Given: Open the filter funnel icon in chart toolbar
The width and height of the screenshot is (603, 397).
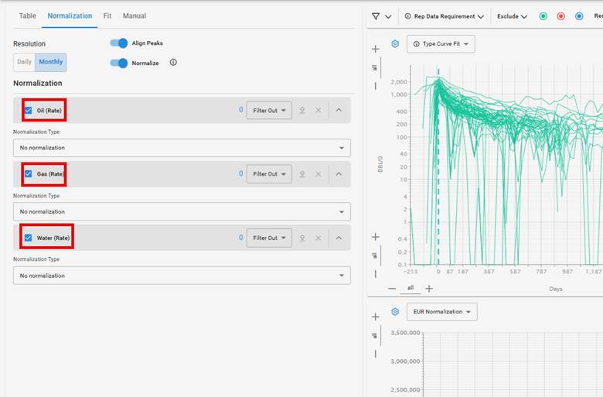Looking at the screenshot, I should (x=376, y=16).
